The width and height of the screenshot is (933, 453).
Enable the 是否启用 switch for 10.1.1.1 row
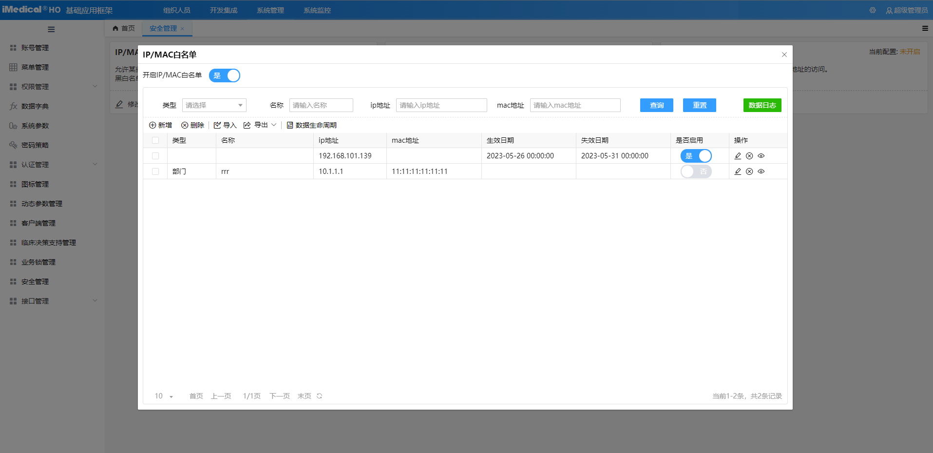click(x=696, y=171)
